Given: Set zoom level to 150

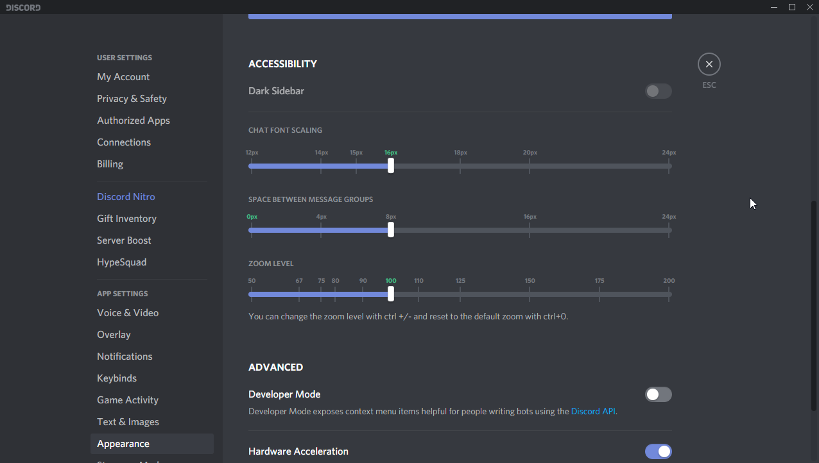Looking at the screenshot, I should click(x=530, y=294).
